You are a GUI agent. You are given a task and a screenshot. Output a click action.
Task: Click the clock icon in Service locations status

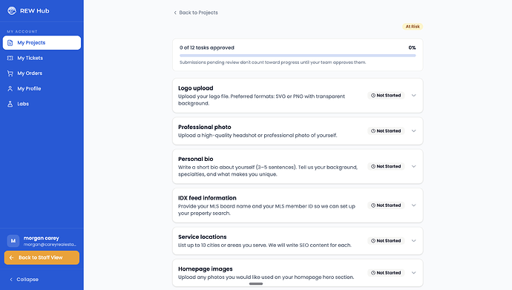click(373, 241)
